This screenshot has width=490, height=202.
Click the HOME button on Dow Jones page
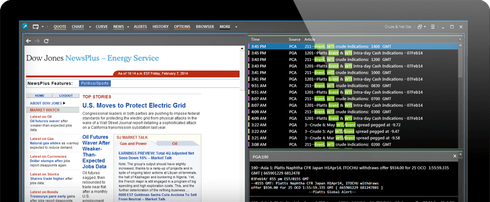click(x=39, y=96)
